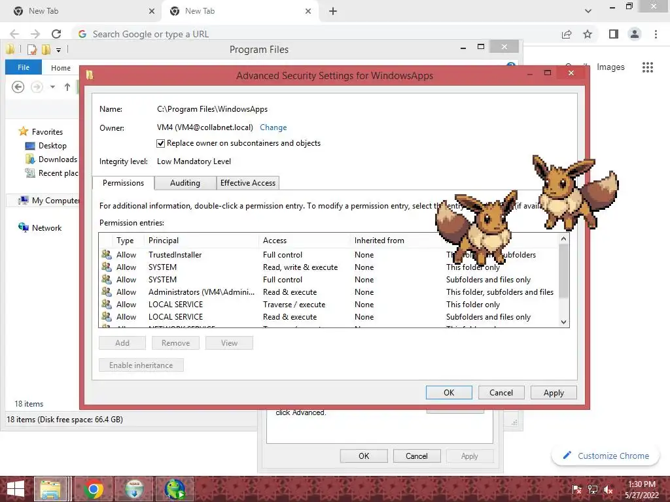The width and height of the screenshot is (670, 502).
Task: Open Downloads in the navigation pane
Action: 52,159
